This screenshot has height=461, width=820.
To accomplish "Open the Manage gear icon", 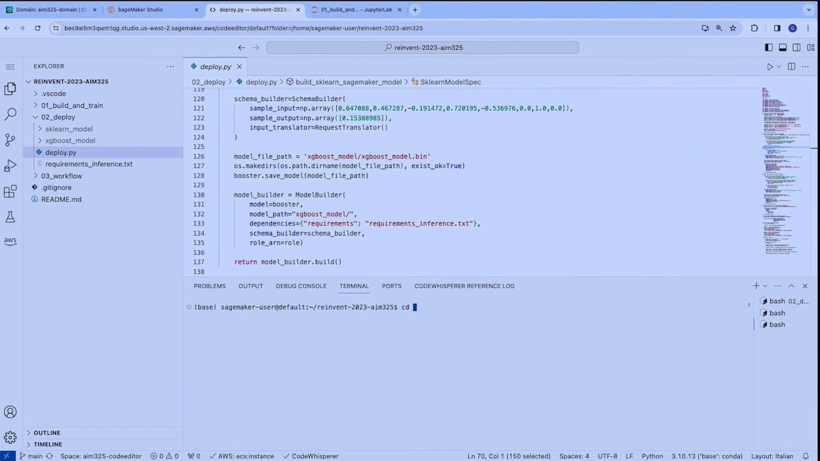I will 10,437.
